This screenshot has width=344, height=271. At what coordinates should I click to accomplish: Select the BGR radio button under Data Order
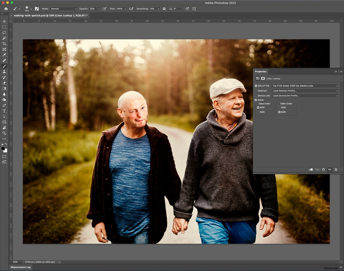coord(258,112)
